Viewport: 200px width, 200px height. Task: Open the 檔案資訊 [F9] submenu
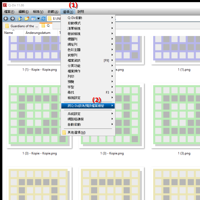[x=88, y=61]
